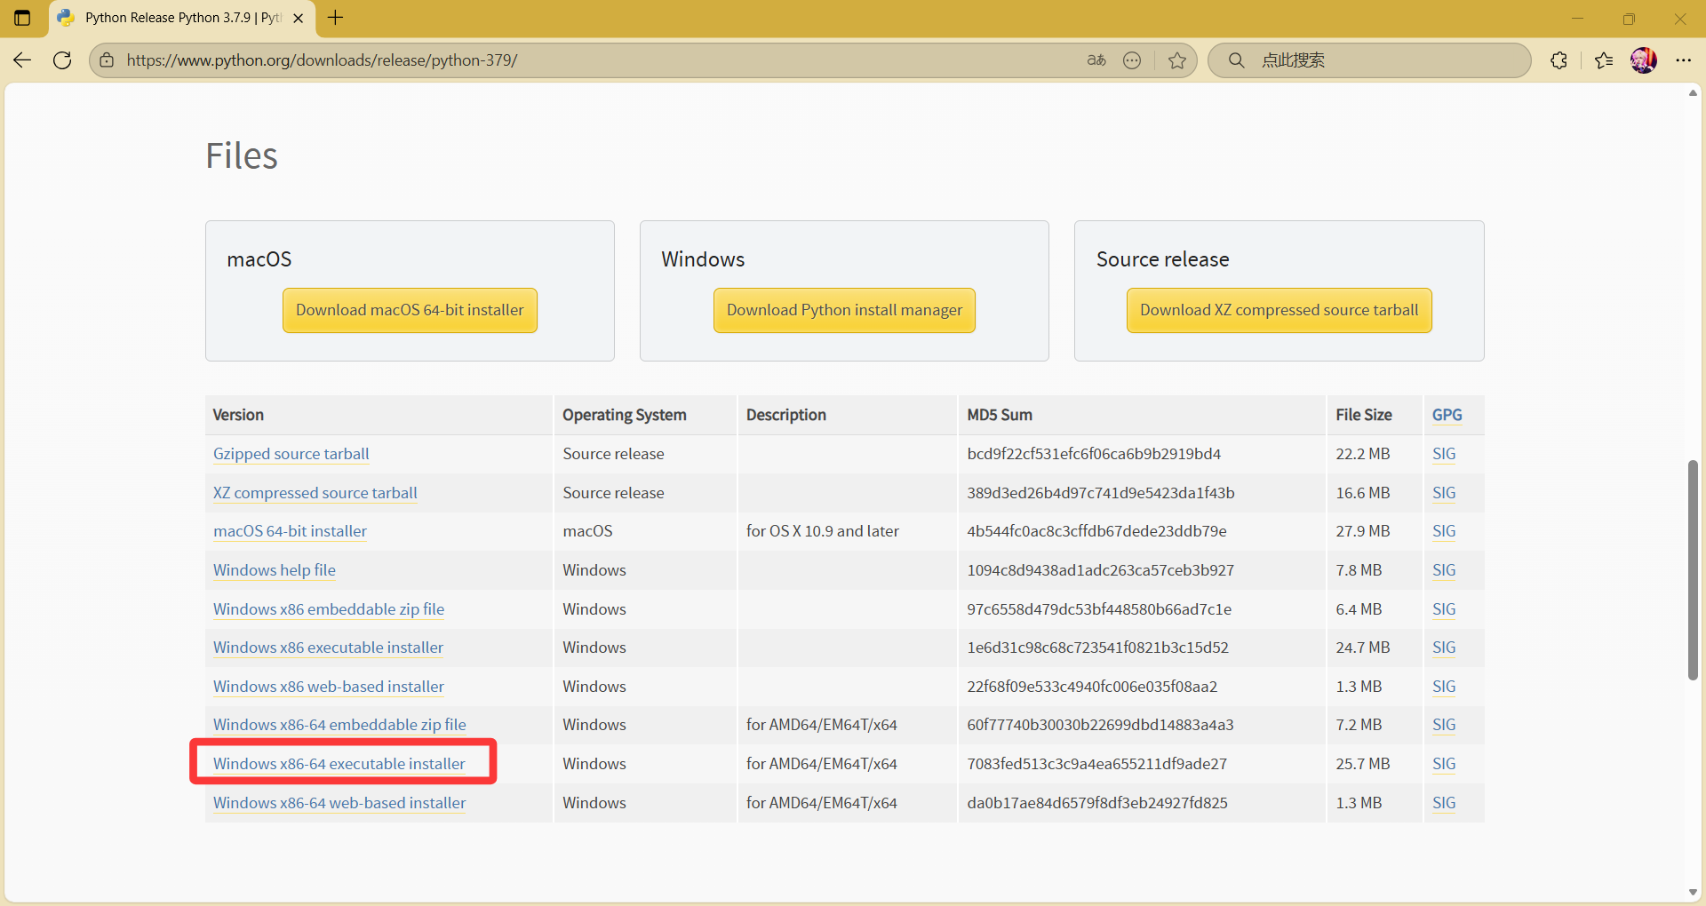Select the Python Release Python 3.7.9 tab
The width and height of the screenshot is (1706, 906).
click(182, 18)
